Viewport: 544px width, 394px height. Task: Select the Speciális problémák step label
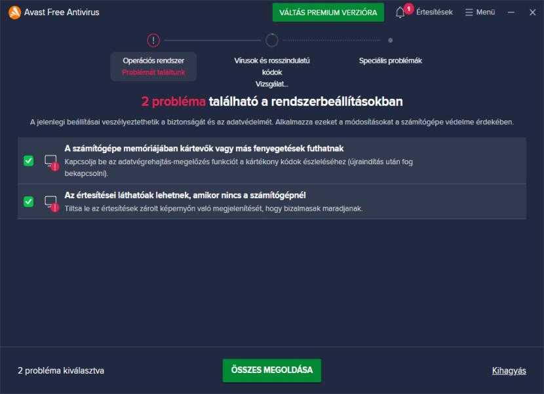pos(391,61)
